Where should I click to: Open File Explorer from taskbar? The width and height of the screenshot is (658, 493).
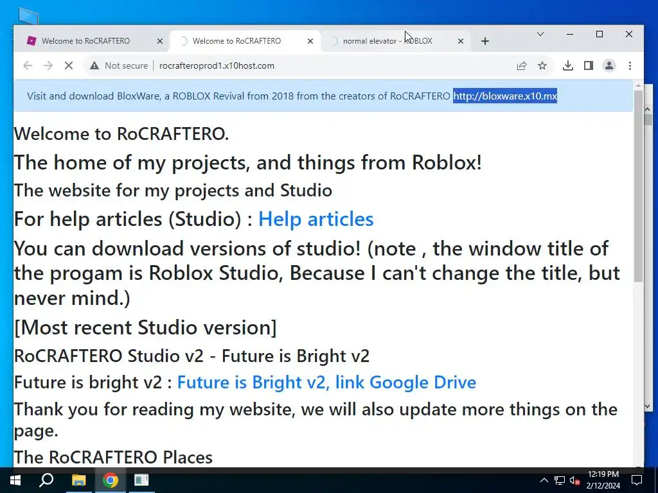coord(78,480)
